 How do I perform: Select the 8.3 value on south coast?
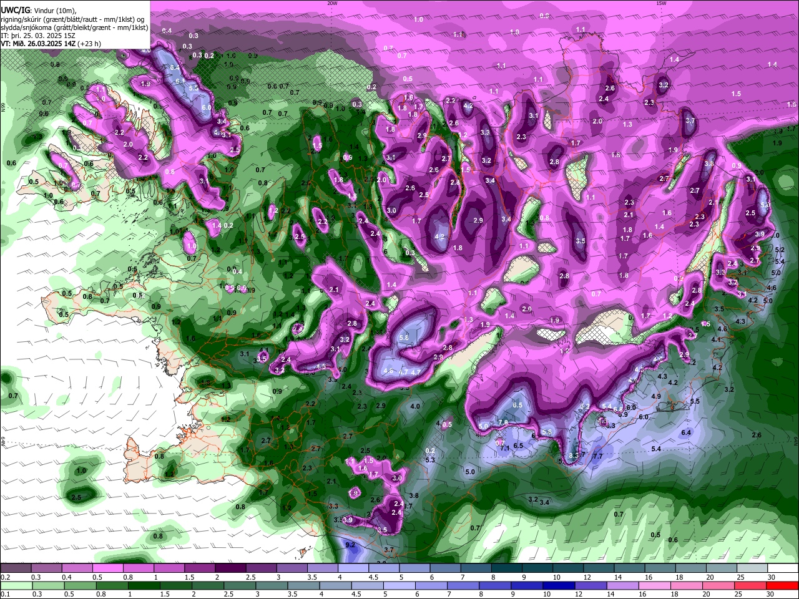tap(574, 457)
